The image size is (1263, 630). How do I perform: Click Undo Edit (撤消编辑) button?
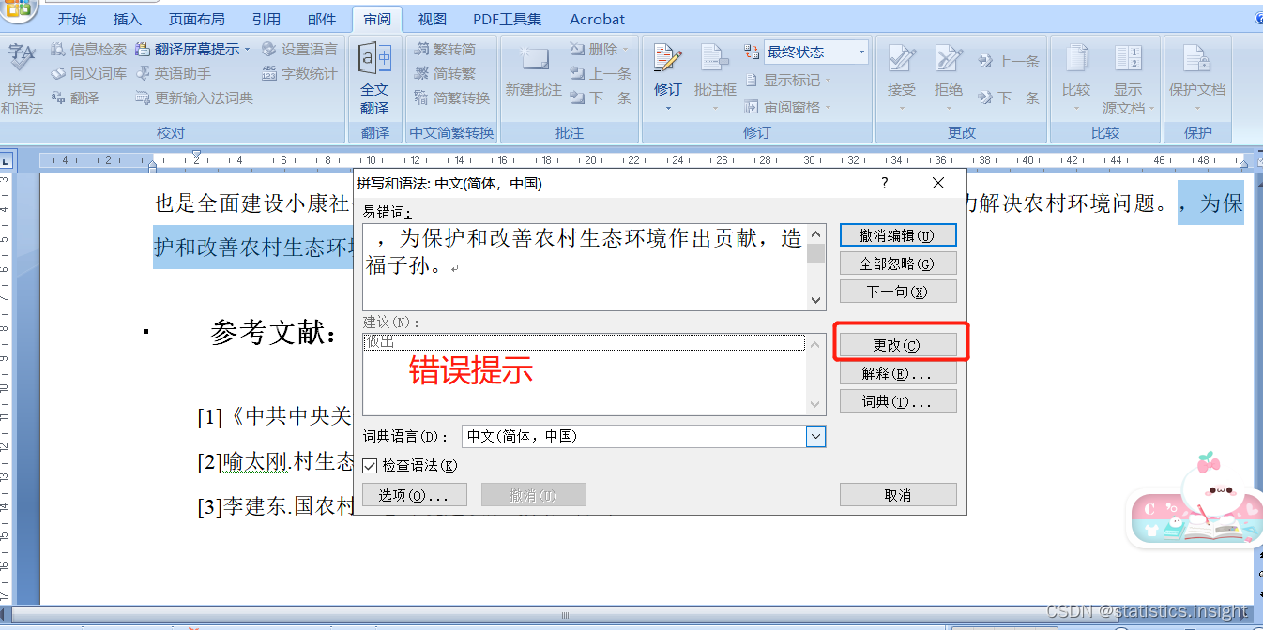tap(898, 235)
